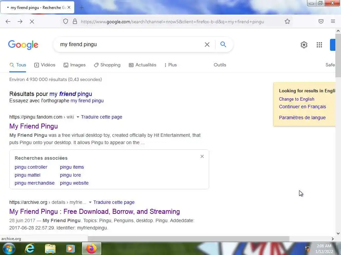Click the horizontal scrollbar right arrow
Screen dimensions: 341x255
coord(333,239)
